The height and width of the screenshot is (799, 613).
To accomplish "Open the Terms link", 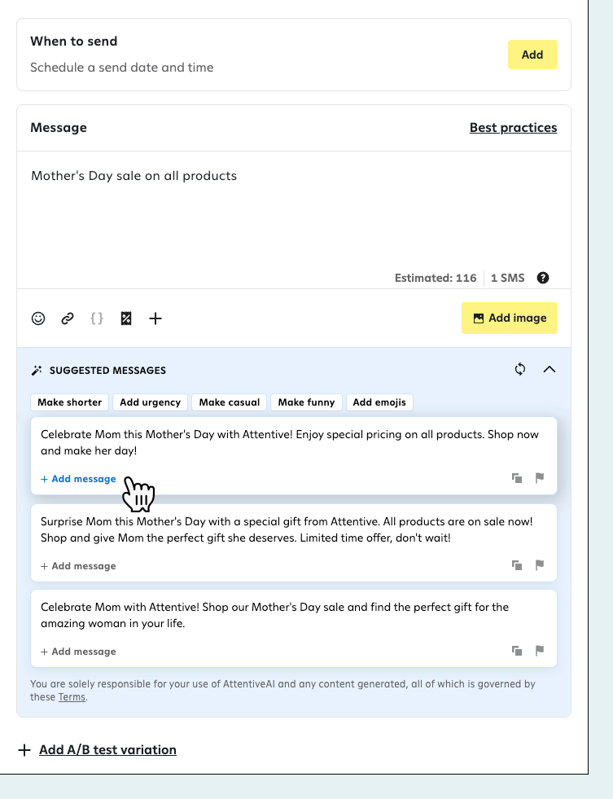I will 72,696.
